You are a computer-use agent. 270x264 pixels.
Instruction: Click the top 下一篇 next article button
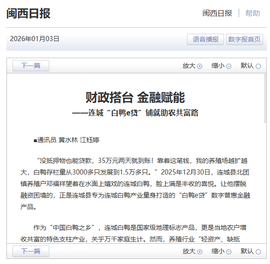coord(31,66)
